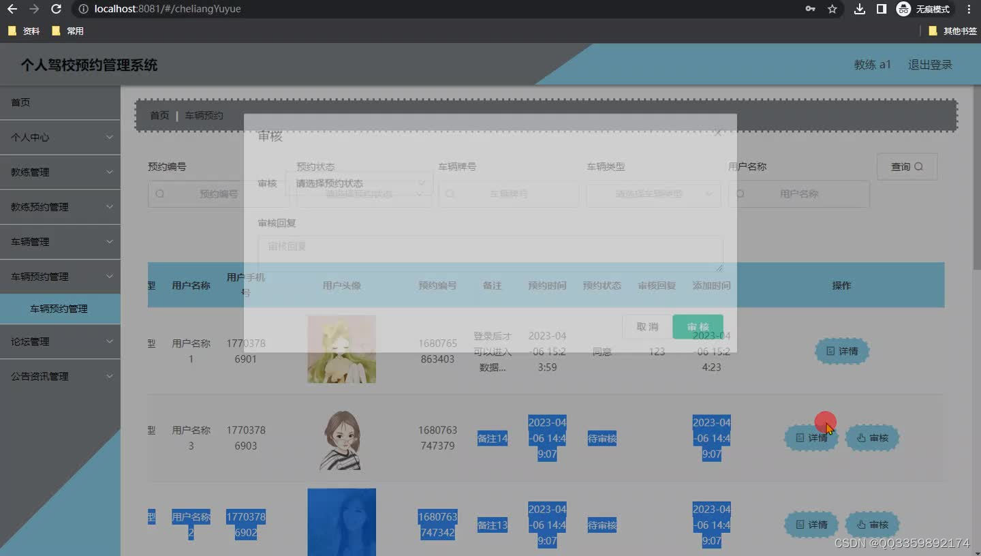
Task: Open the 其他书签 folder
Action: [x=952, y=31]
